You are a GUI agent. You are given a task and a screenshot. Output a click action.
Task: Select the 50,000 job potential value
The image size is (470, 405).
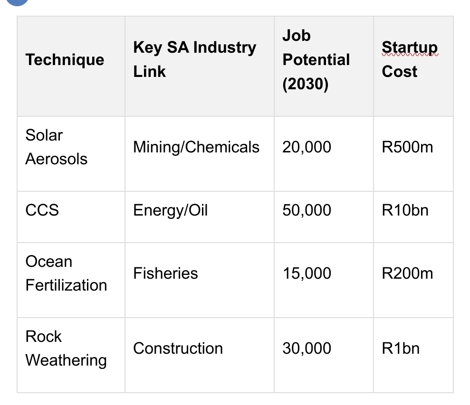307,210
